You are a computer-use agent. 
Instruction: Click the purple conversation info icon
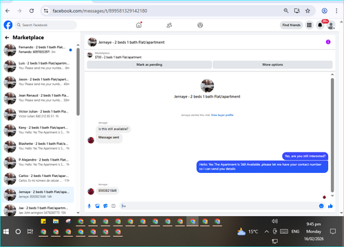pyautogui.click(x=328, y=42)
